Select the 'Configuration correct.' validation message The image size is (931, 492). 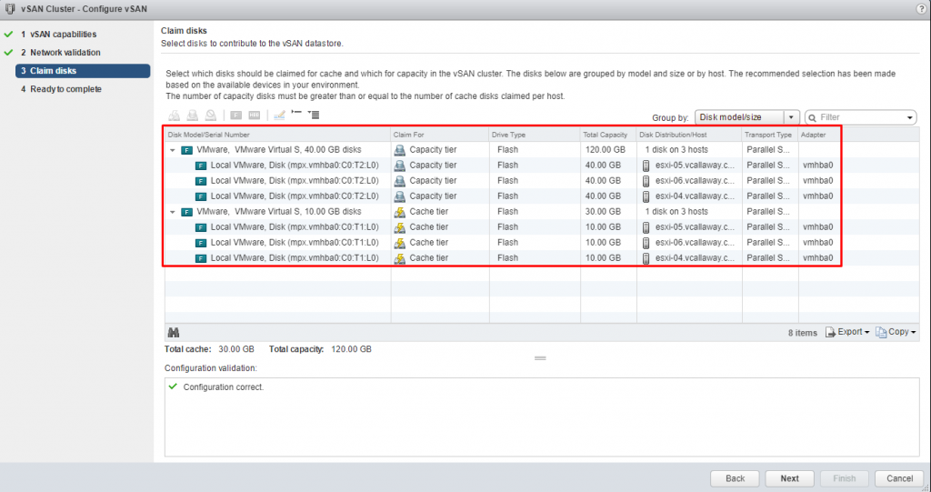pyautogui.click(x=224, y=387)
